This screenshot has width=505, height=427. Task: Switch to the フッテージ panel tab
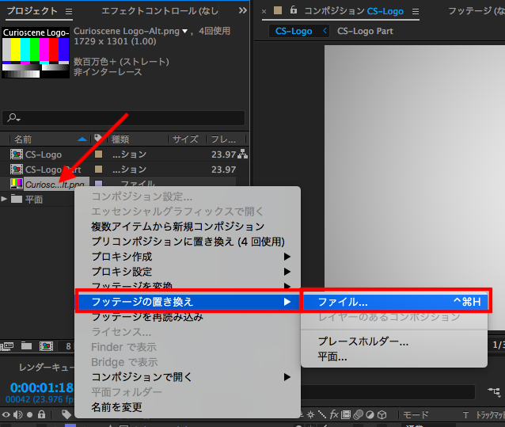tap(477, 11)
